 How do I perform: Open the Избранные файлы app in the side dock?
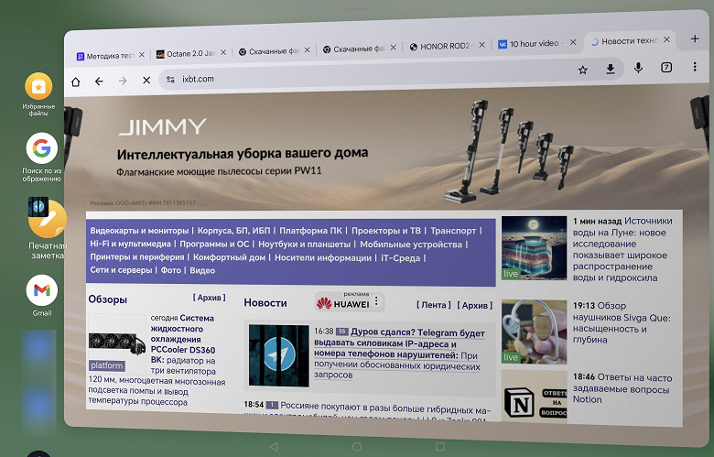point(38,94)
